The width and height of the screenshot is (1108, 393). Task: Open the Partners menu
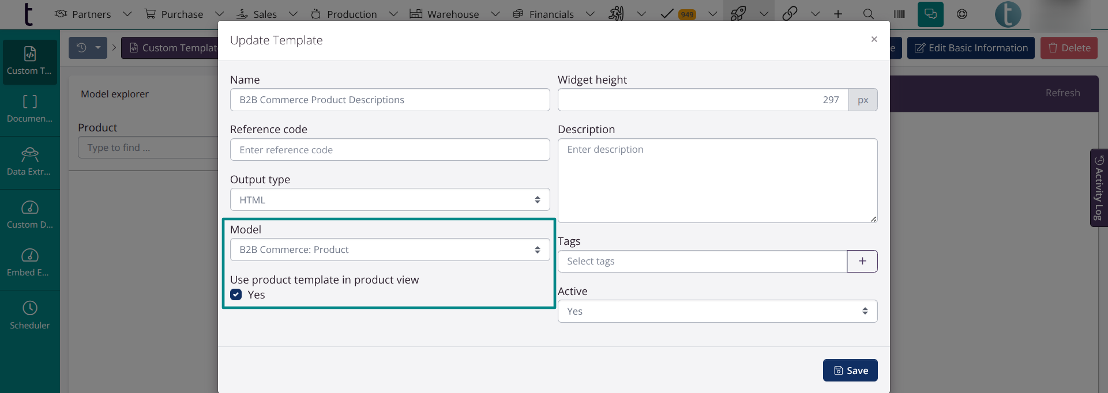click(83, 14)
